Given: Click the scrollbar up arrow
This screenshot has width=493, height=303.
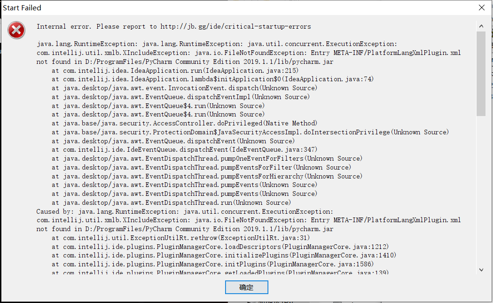Looking at the screenshot, I should (x=481, y=26).
